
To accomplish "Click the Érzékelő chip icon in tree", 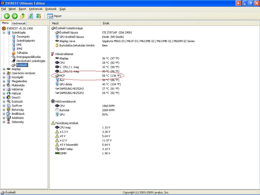I will (14, 65).
